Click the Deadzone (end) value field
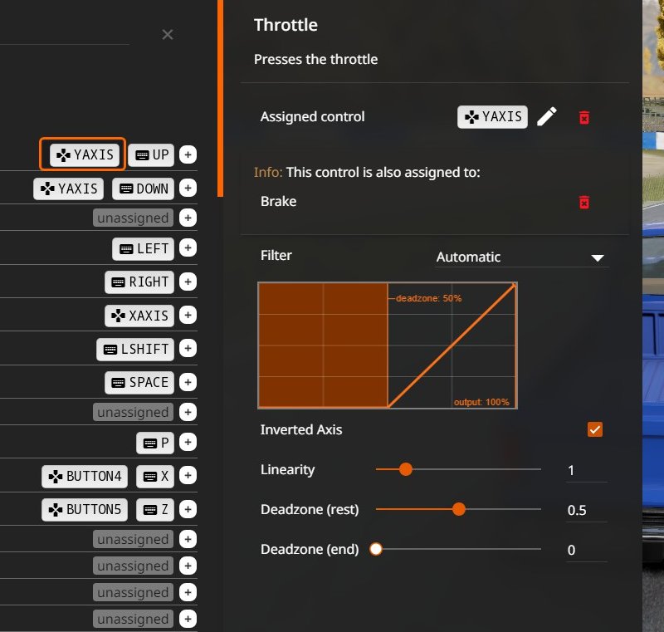The height and width of the screenshot is (632, 664). pyautogui.click(x=586, y=550)
